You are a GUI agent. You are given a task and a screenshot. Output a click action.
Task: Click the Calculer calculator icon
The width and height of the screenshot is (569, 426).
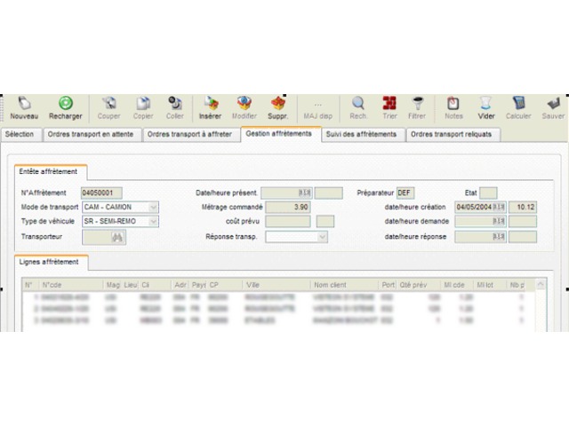[518, 104]
